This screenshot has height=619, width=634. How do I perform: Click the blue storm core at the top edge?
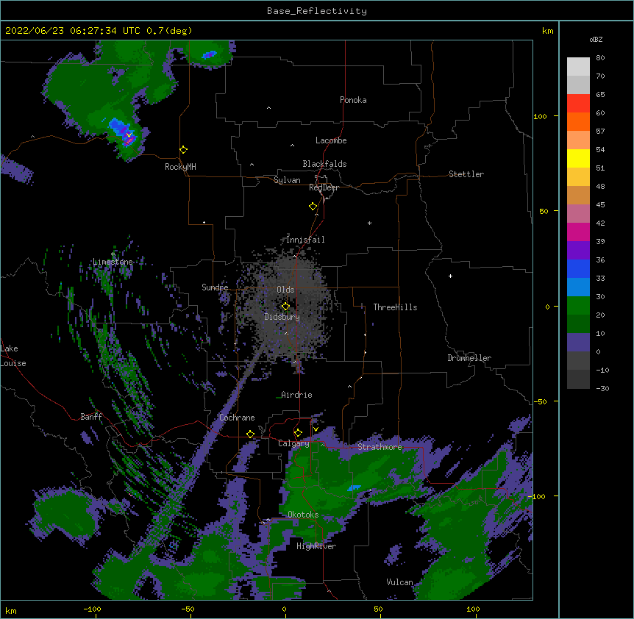pyautogui.click(x=209, y=54)
